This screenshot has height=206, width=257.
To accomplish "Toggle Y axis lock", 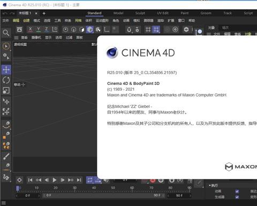I will (x=39, y=29).
